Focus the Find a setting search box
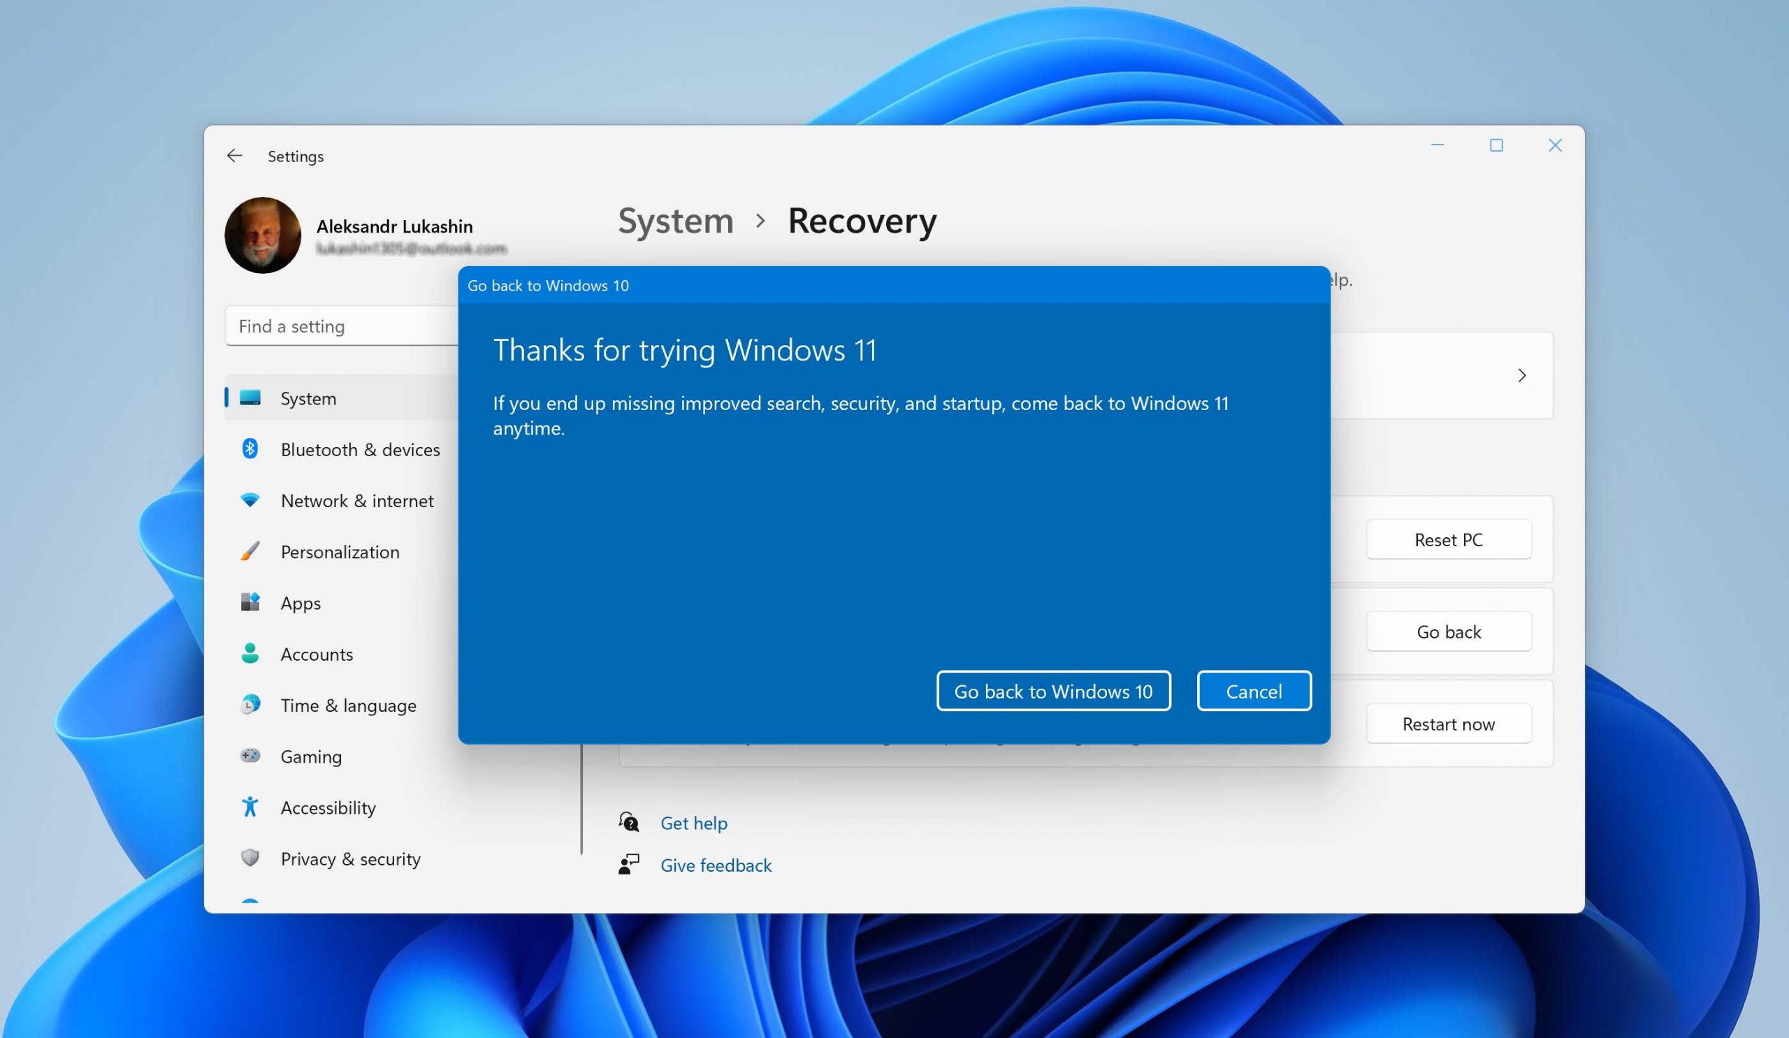This screenshot has height=1038, width=1789. tap(342, 326)
